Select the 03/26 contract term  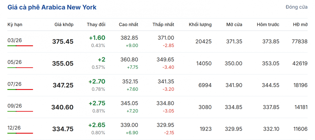coord(15,40)
